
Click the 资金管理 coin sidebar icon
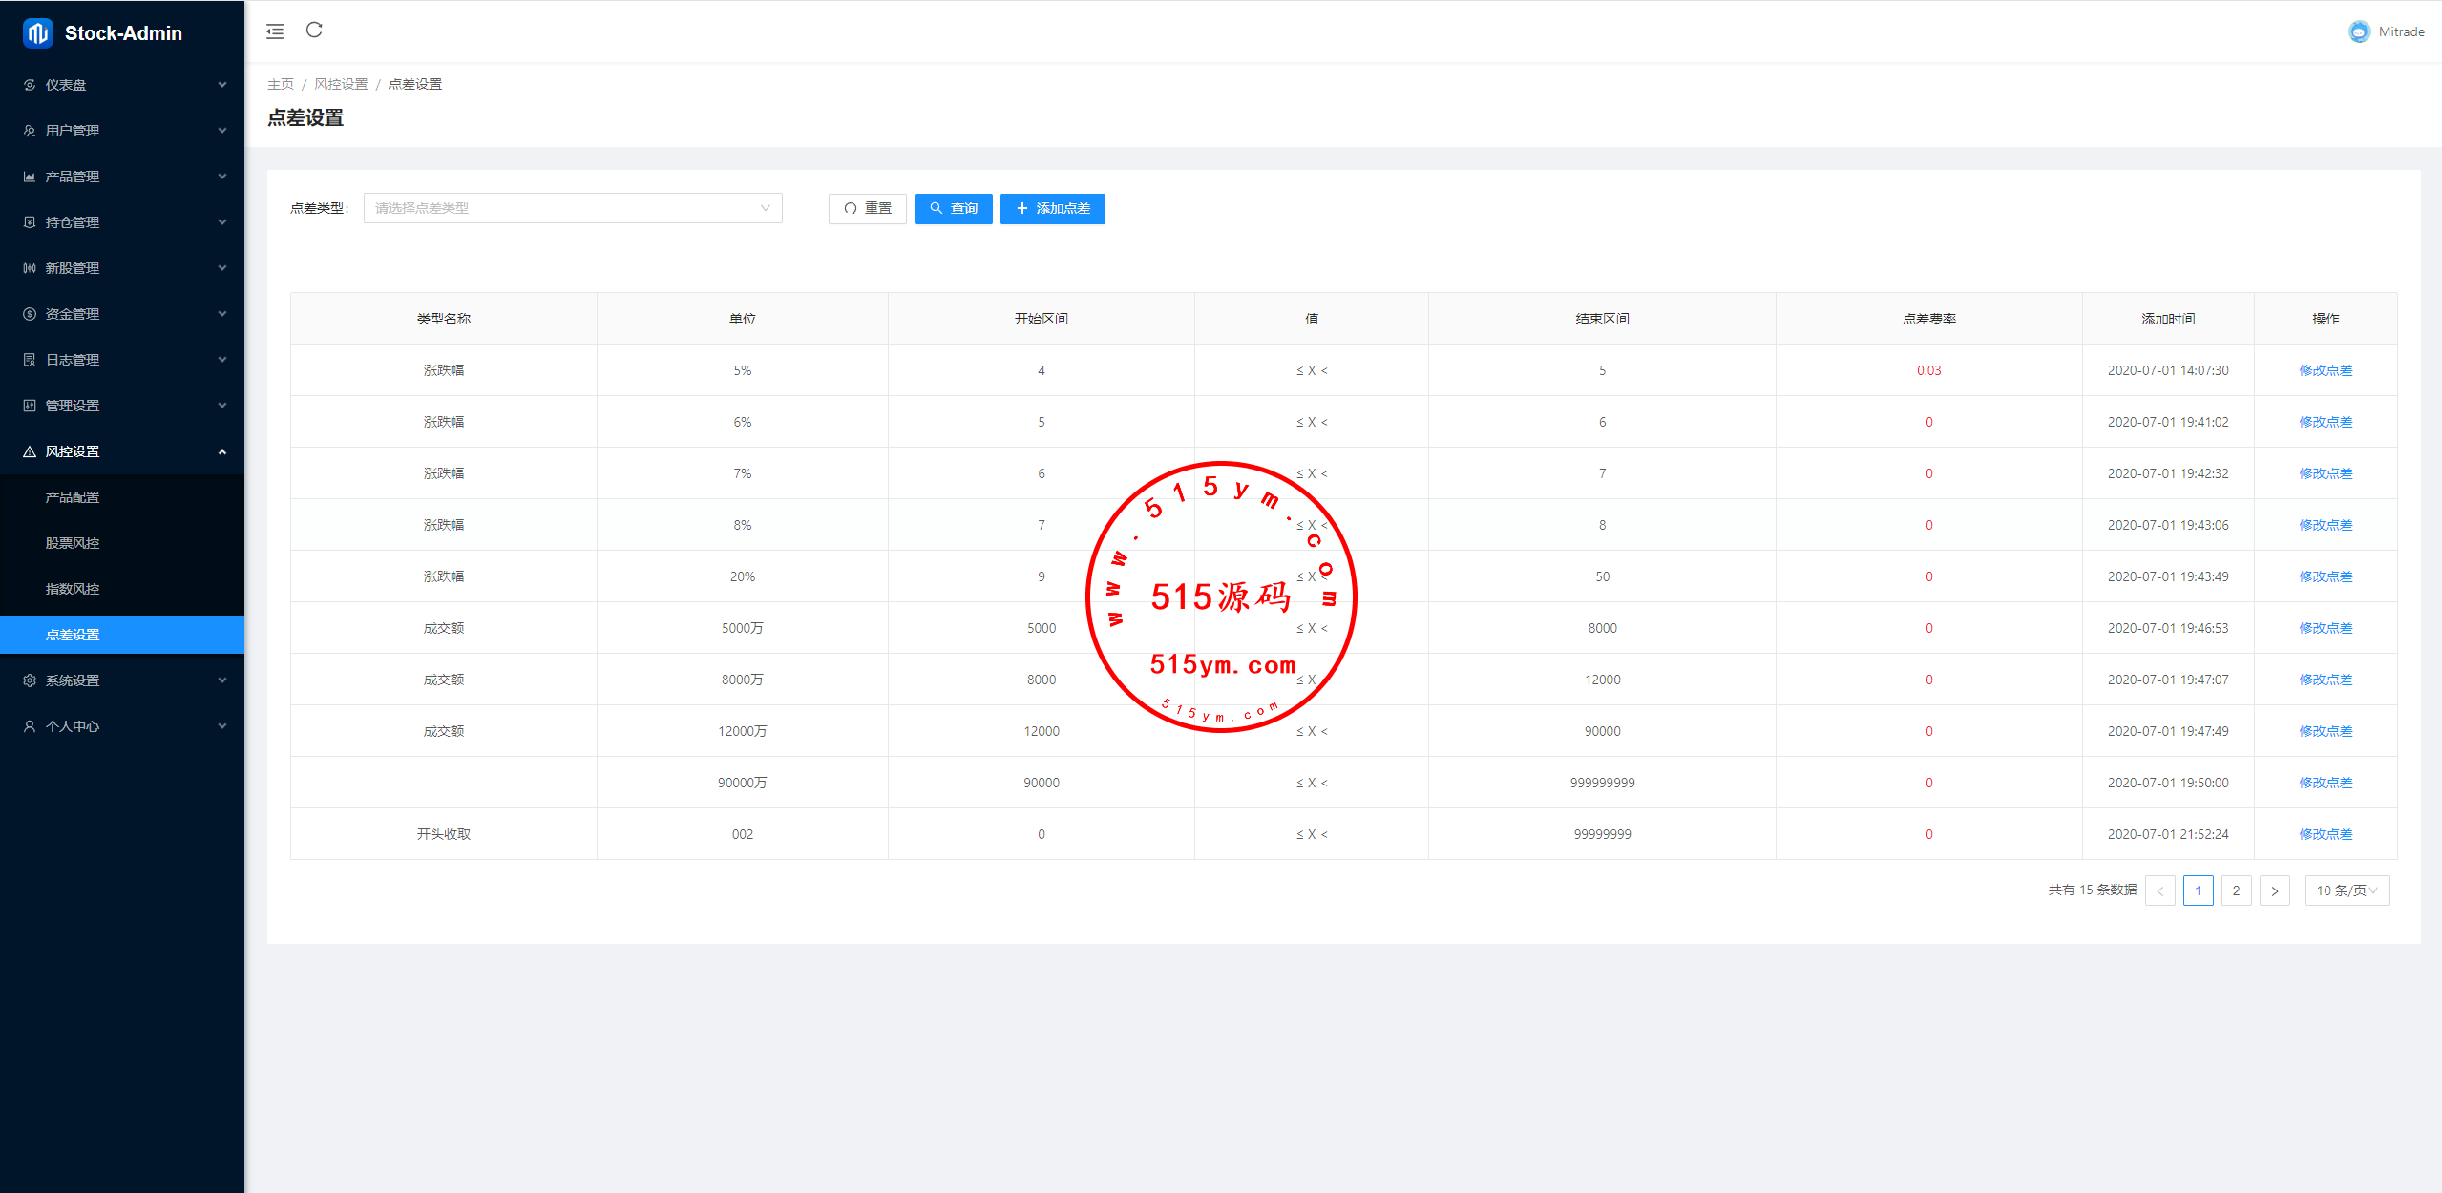coord(30,314)
